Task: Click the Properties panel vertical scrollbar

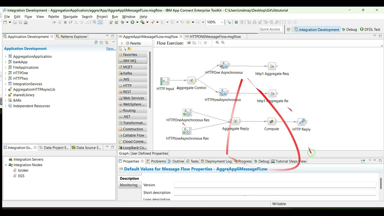Action: coord(381,183)
